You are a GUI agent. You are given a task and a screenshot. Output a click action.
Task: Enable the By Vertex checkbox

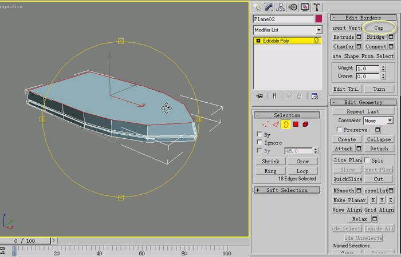260,134
